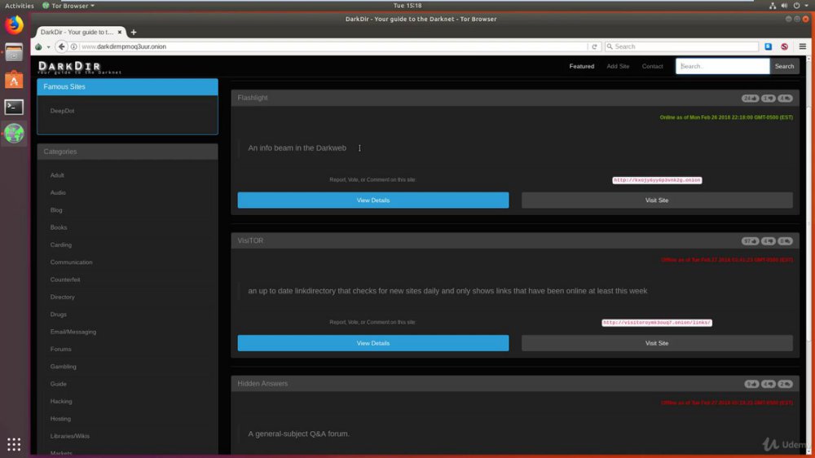Click View Details for Flashlight
Viewport: 815px width, 458px height.
(x=372, y=200)
